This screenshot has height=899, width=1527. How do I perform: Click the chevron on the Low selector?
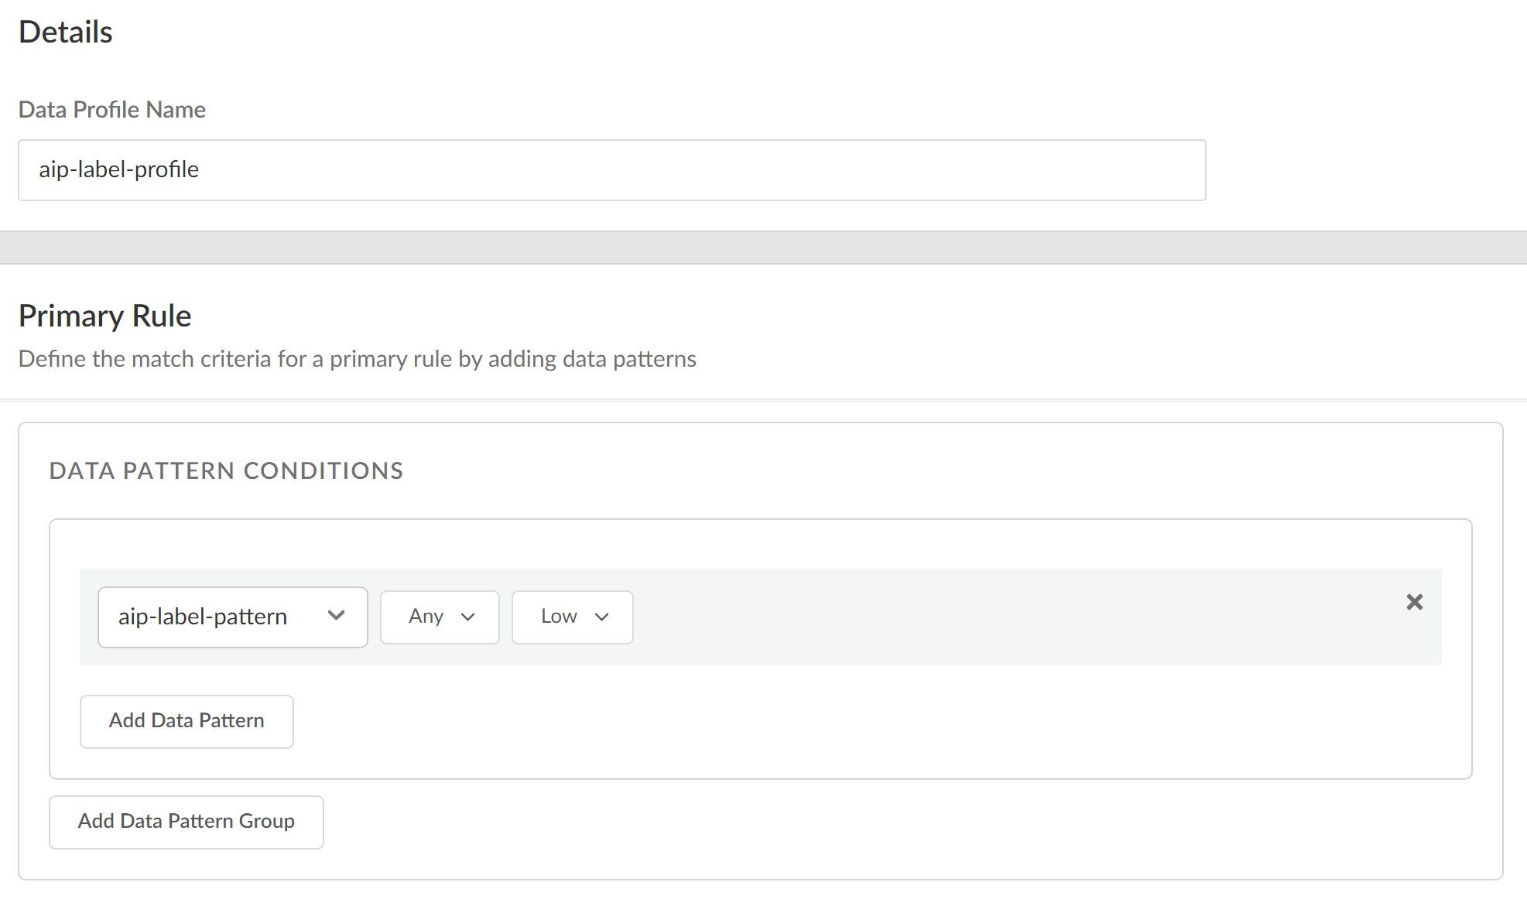pyautogui.click(x=603, y=617)
